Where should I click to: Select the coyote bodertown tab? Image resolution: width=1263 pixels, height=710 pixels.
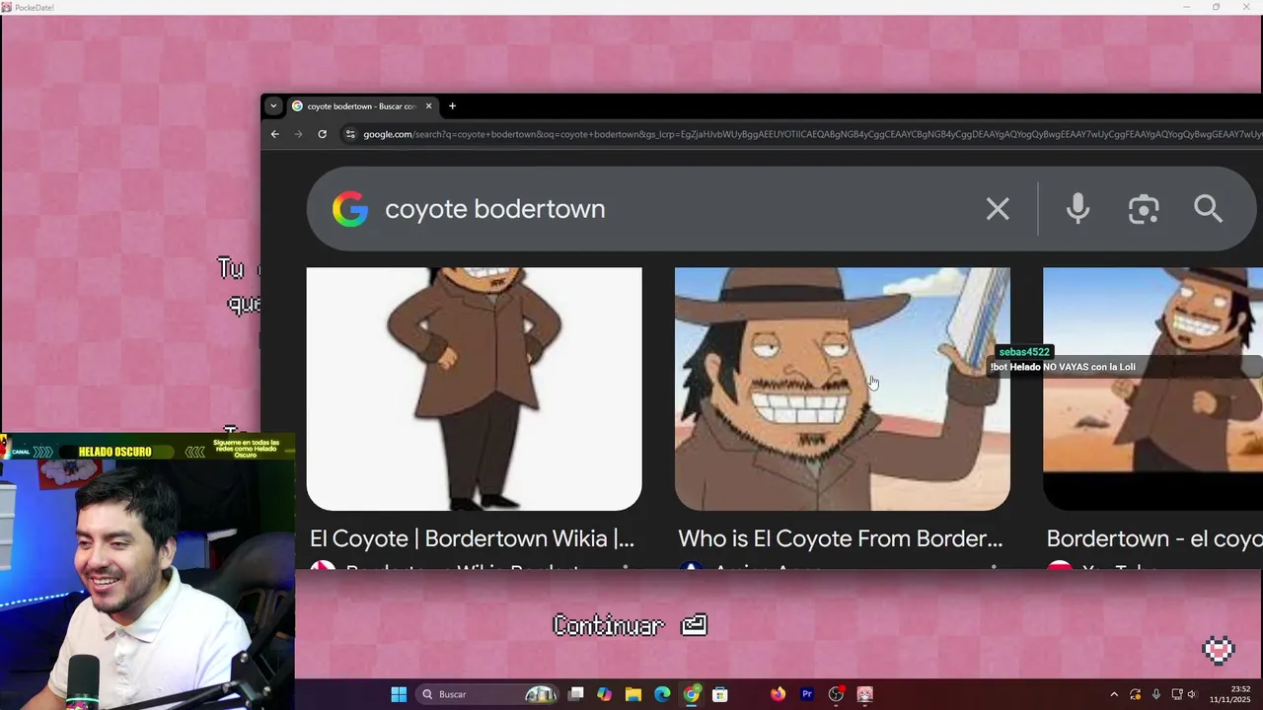[361, 106]
